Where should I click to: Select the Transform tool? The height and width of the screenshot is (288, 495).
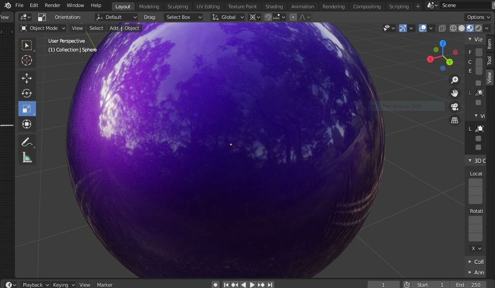[x=27, y=124]
